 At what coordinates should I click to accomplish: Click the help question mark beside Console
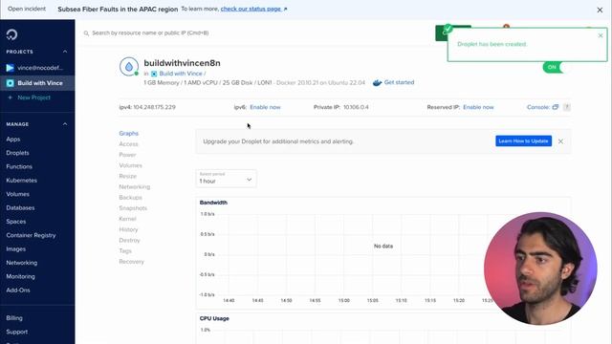click(567, 107)
